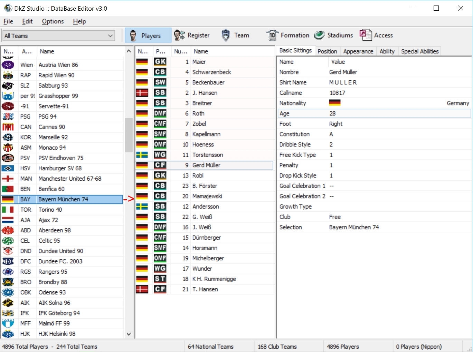Click the team list scrollbar thumb

129,135
